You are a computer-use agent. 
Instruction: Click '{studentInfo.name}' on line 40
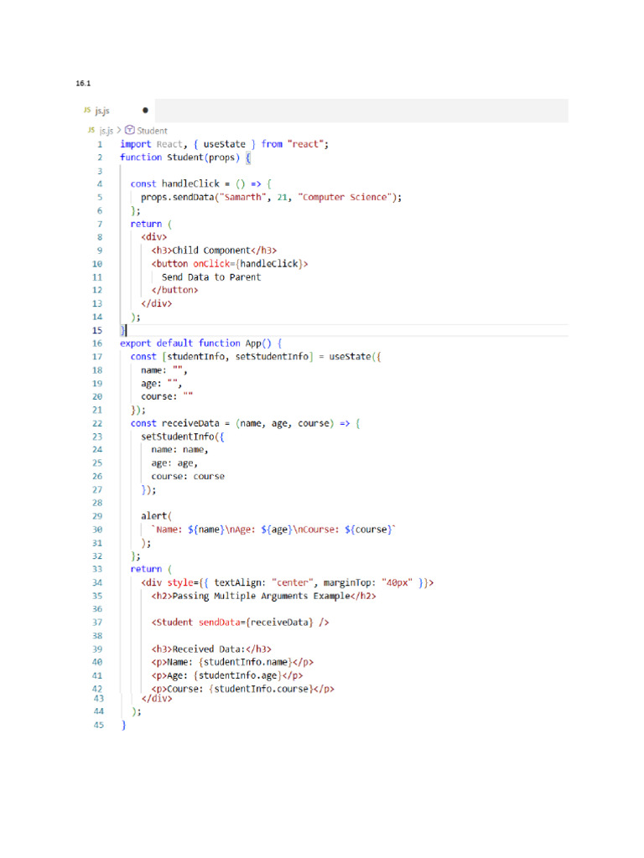[246, 663]
